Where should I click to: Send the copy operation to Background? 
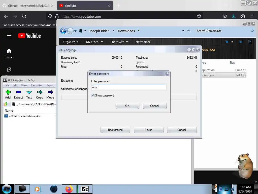click(x=115, y=130)
